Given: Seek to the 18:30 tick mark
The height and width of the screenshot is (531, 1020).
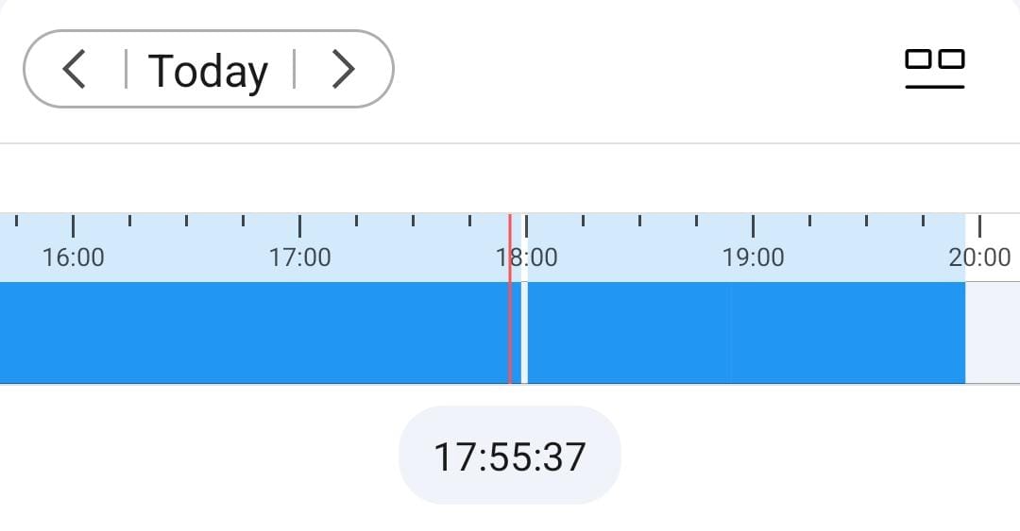Looking at the screenshot, I should (640, 223).
